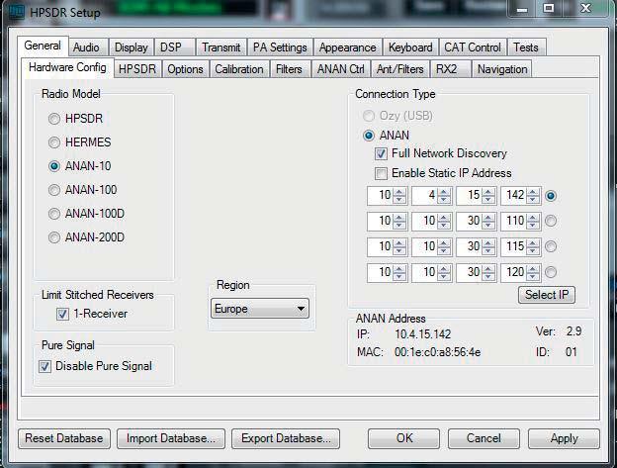The image size is (617, 468).
Task: Click the Select IP button
Action: (x=547, y=295)
